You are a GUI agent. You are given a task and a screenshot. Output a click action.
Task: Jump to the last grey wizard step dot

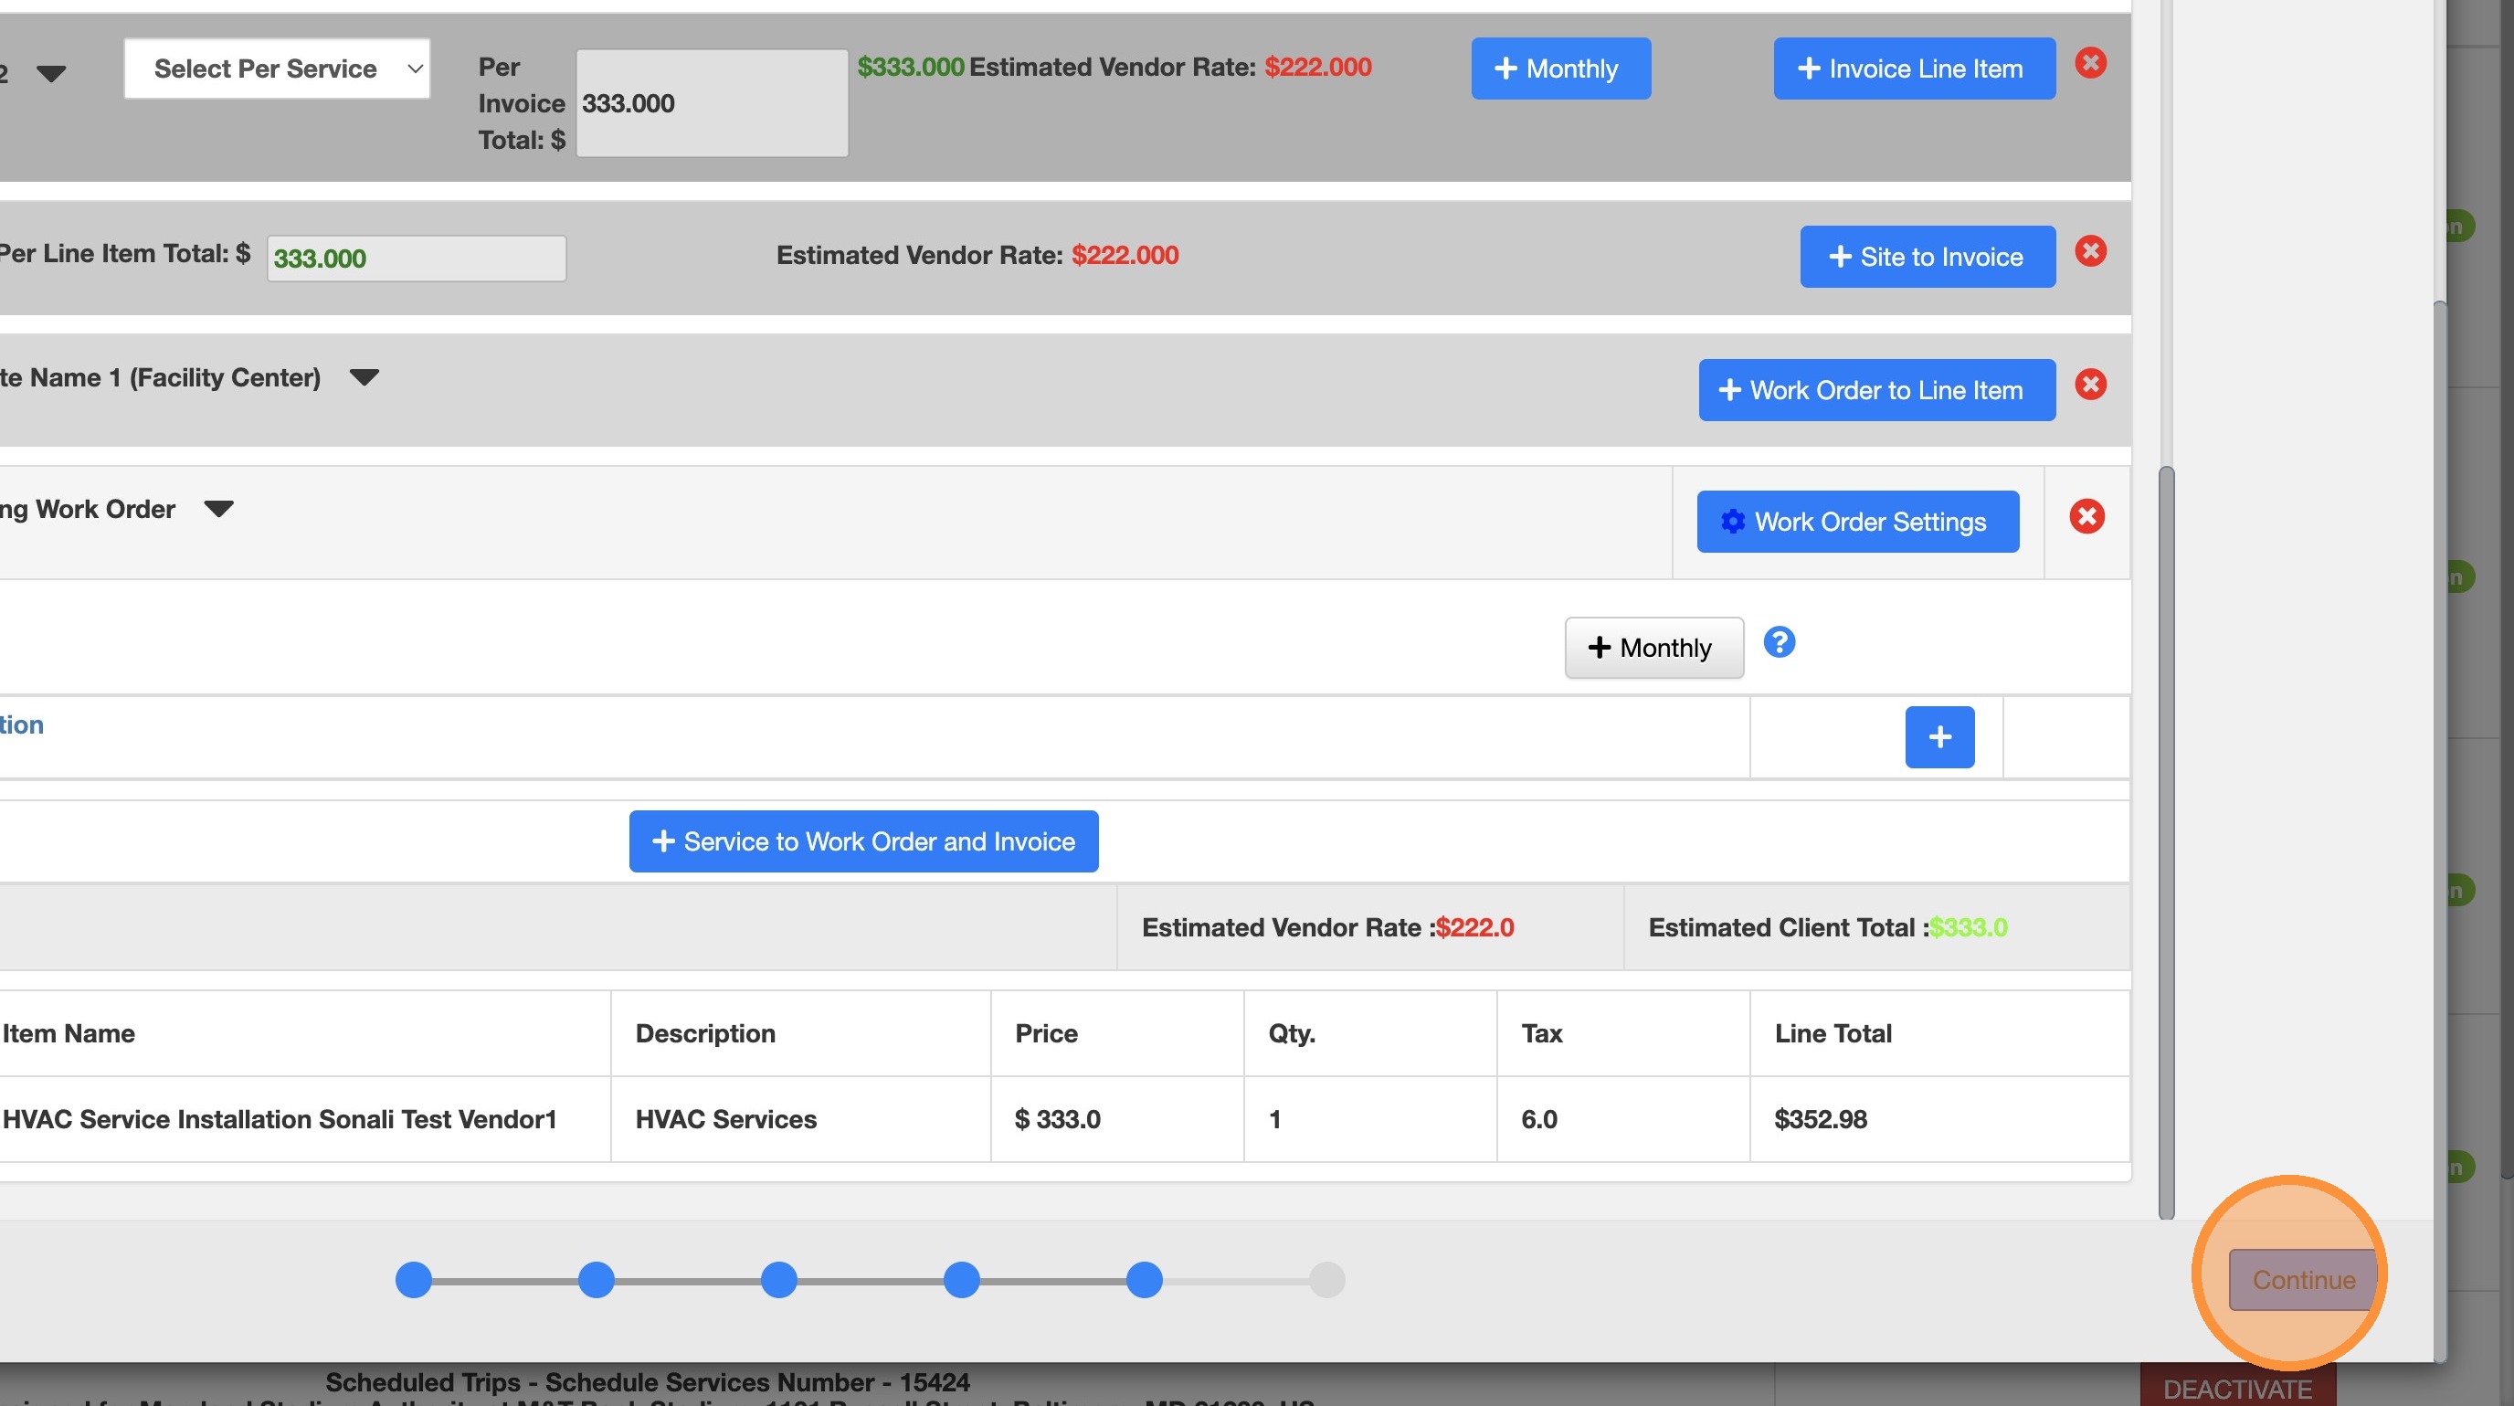click(1326, 1280)
